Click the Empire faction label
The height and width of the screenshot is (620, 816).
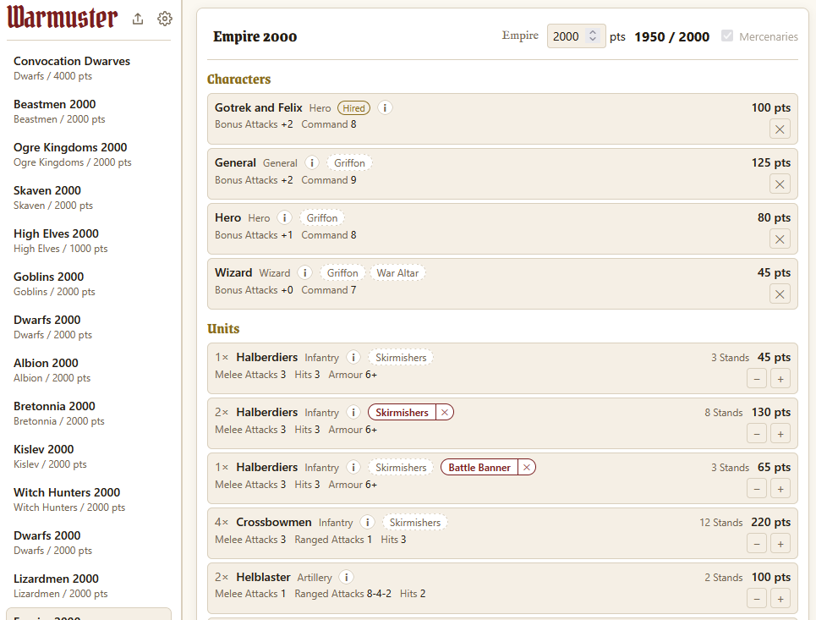pyautogui.click(x=520, y=36)
